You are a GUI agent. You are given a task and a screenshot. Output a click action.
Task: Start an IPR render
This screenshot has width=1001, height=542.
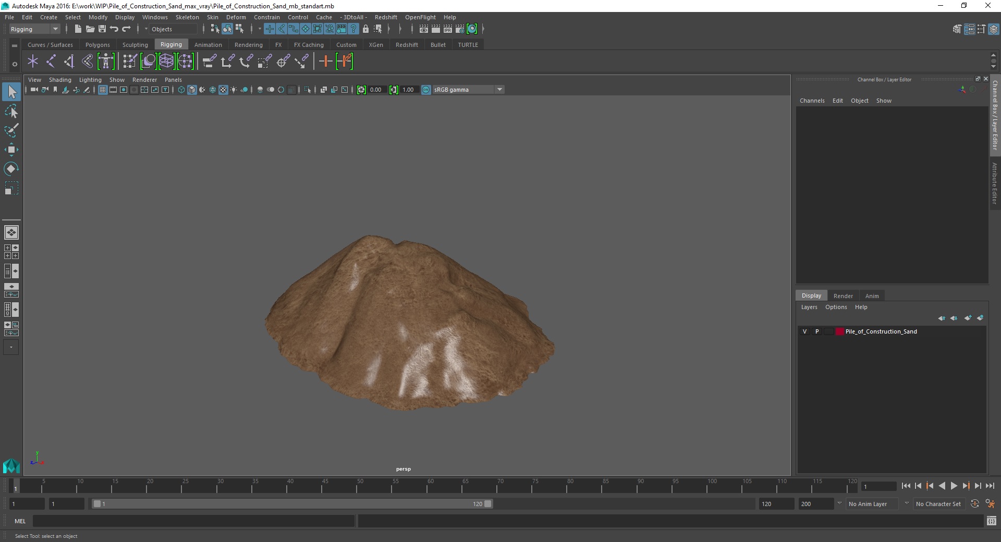click(448, 29)
